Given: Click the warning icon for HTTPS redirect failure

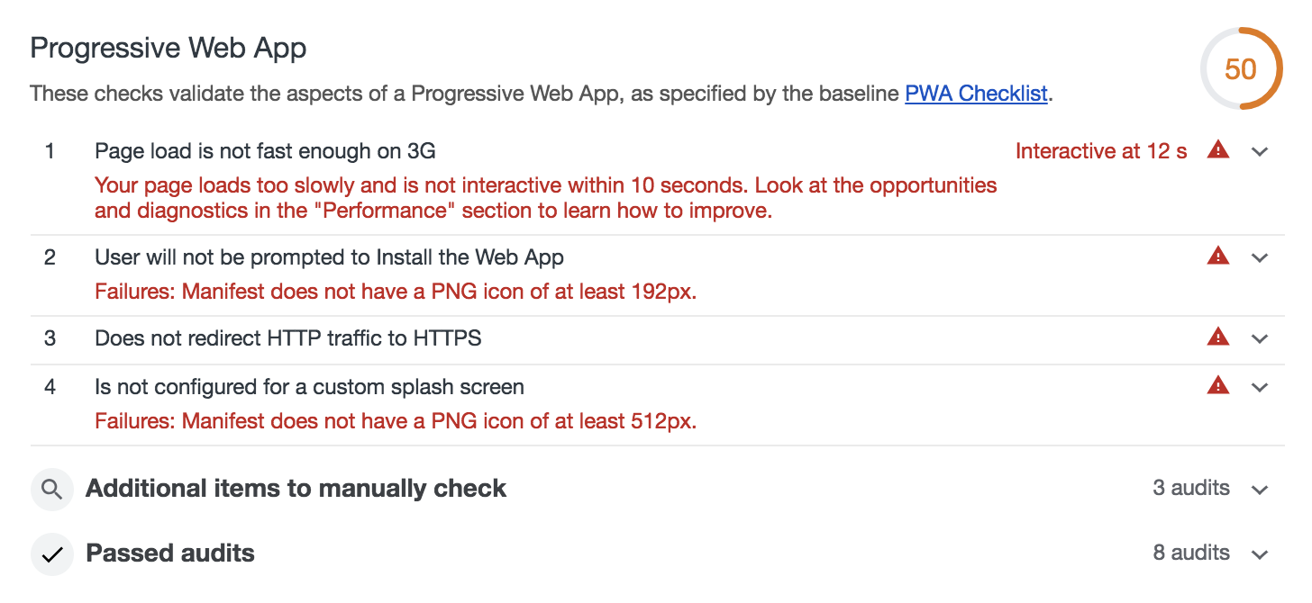Looking at the screenshot, I should point(1217,337).
